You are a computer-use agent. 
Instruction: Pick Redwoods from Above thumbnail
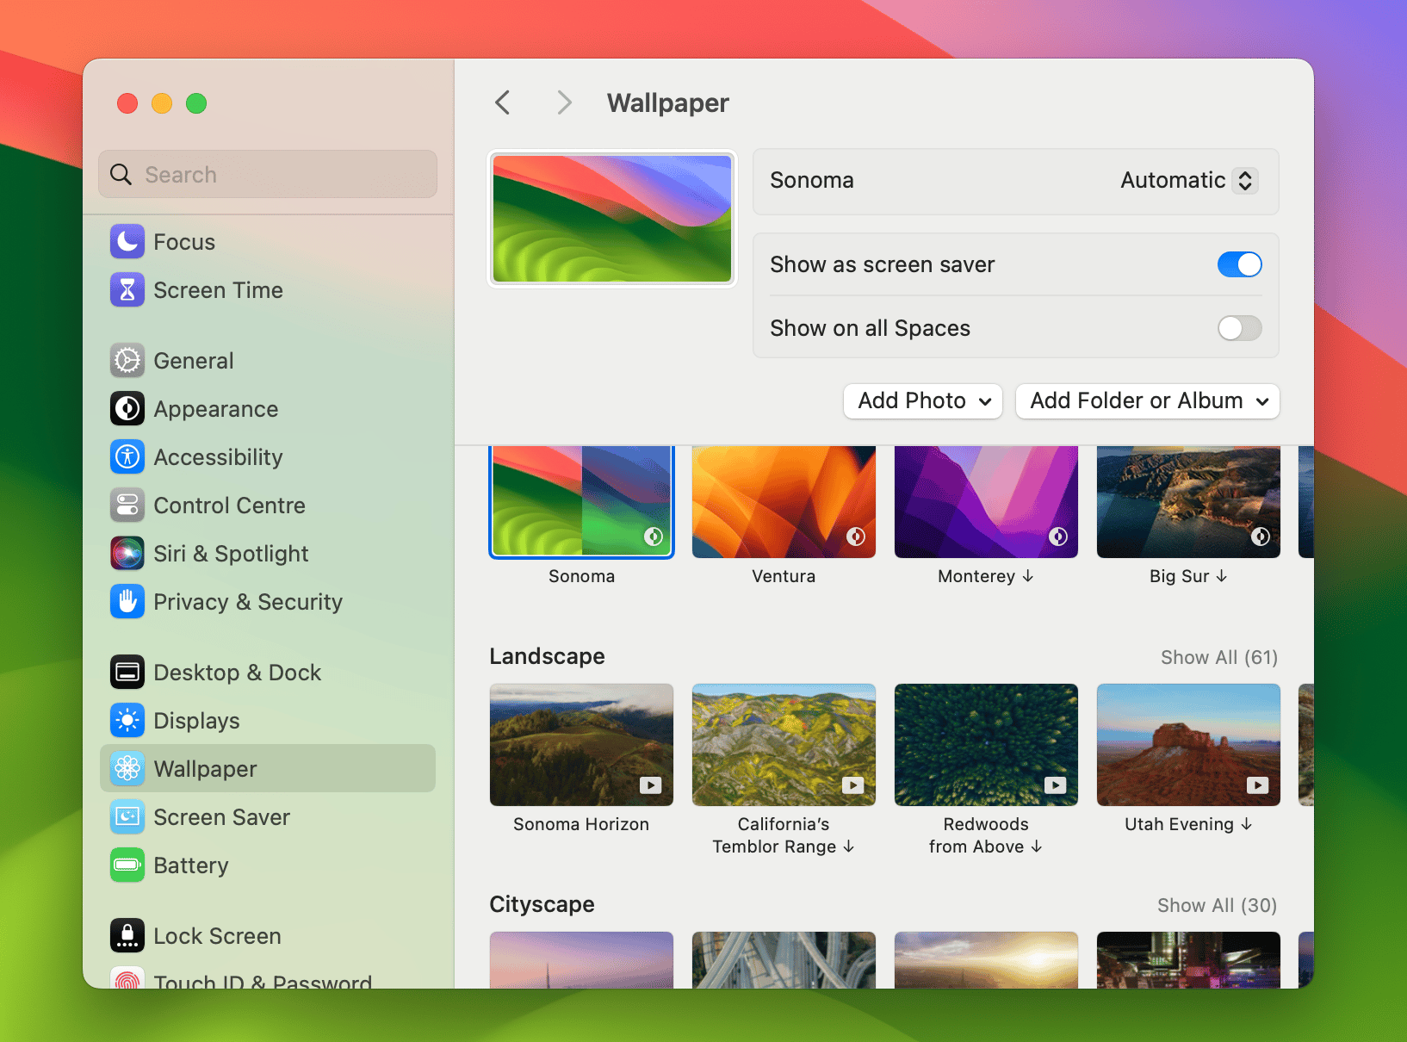(x=986, y=745)
